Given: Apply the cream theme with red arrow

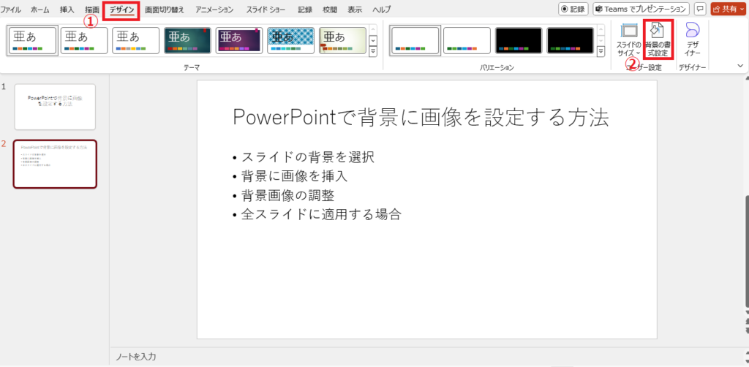Looking at the screenshot, I should pyautogui.click(x=342, y=40).
